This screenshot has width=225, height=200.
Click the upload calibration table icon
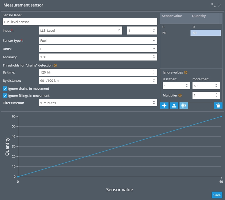174,106
